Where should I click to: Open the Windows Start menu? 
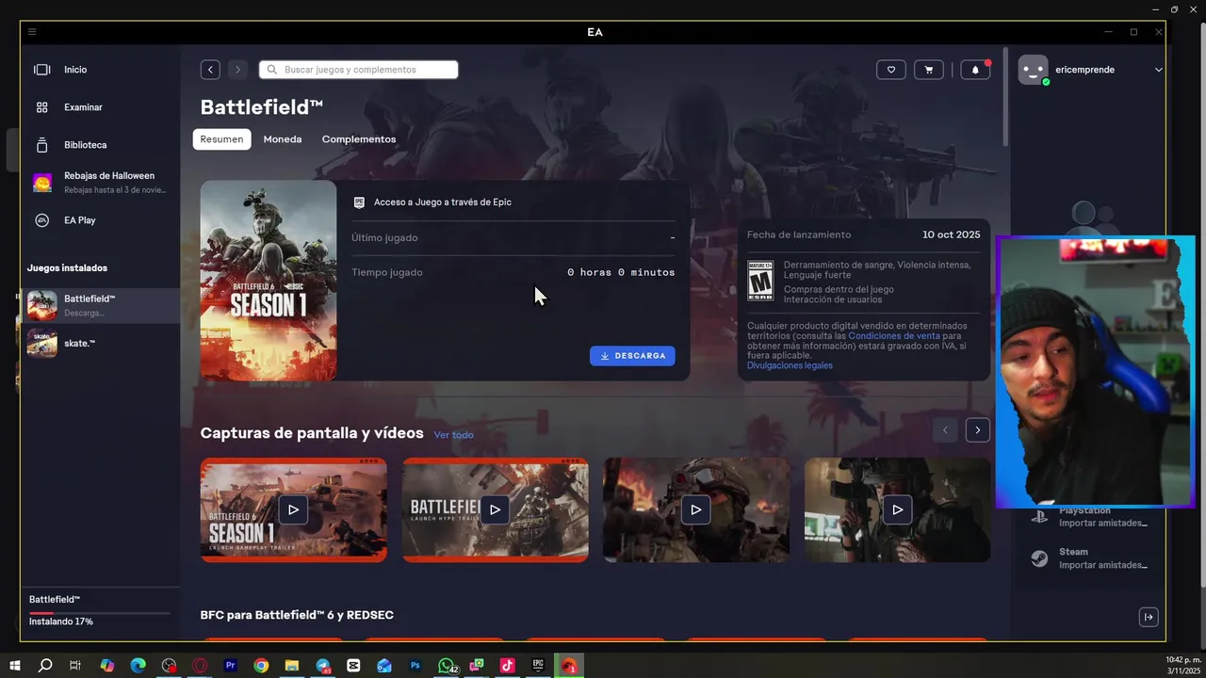point(15,666)
